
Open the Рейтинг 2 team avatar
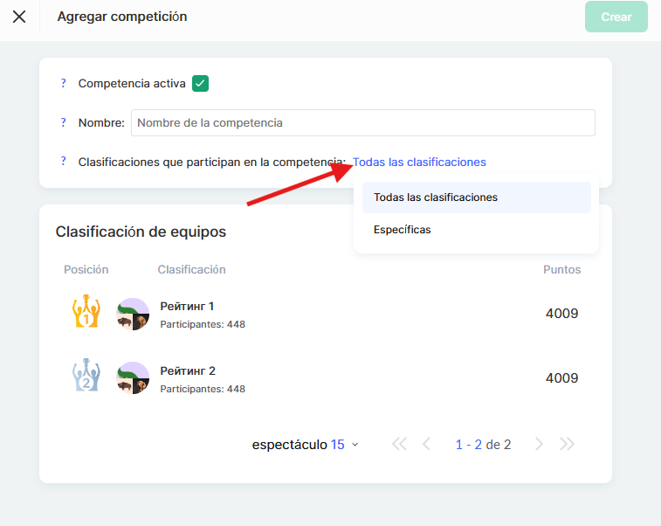pyautogui.click(x=134, y=377)
